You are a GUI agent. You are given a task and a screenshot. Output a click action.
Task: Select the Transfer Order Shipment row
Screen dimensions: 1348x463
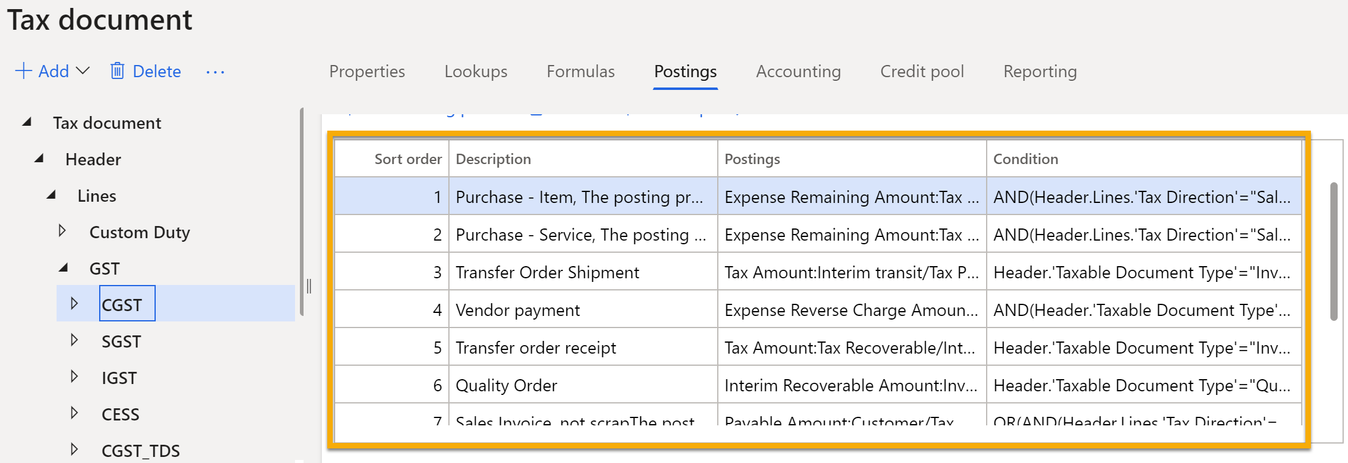[x=818, y=272]
